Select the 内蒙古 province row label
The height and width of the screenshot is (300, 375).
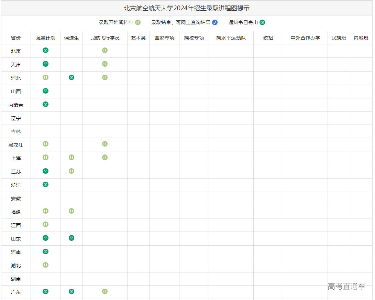click(16, 105)
